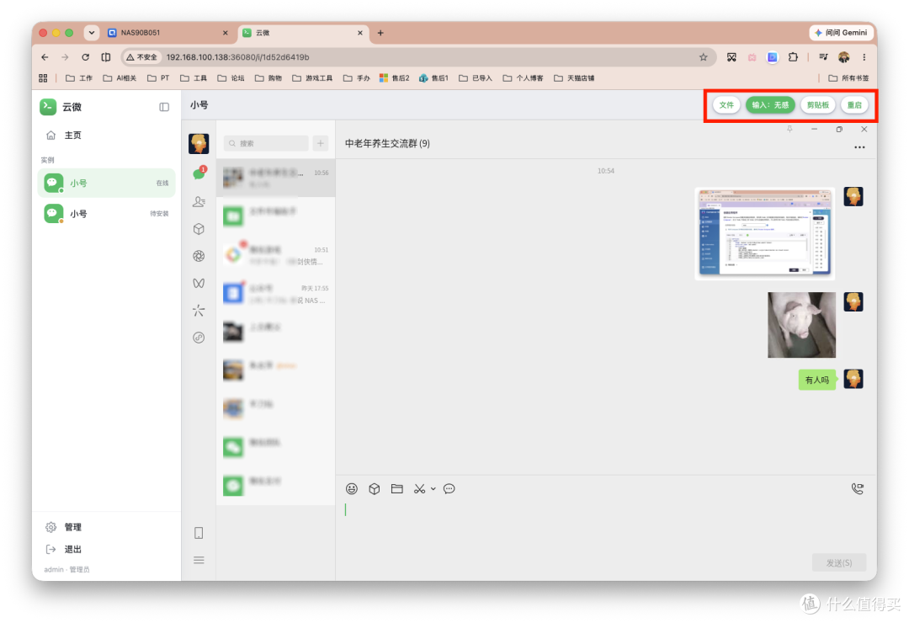
Task: Open the apps grid in bookmarks bar
Action: coord(43,77)
